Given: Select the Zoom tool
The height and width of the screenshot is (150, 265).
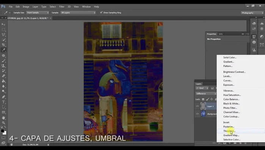Looking at the screenshot, I should (x=3, y=123).
